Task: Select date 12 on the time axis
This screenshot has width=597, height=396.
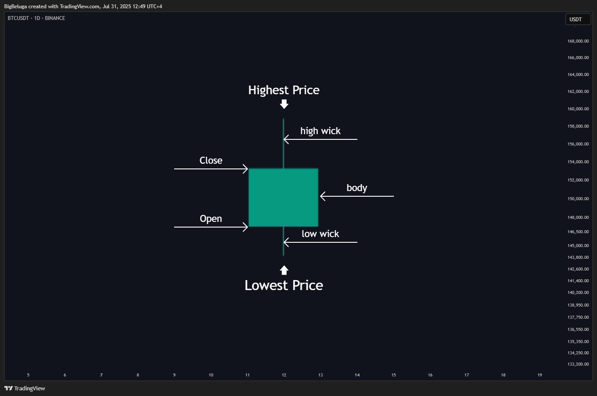Action: [x=284, y=375]
